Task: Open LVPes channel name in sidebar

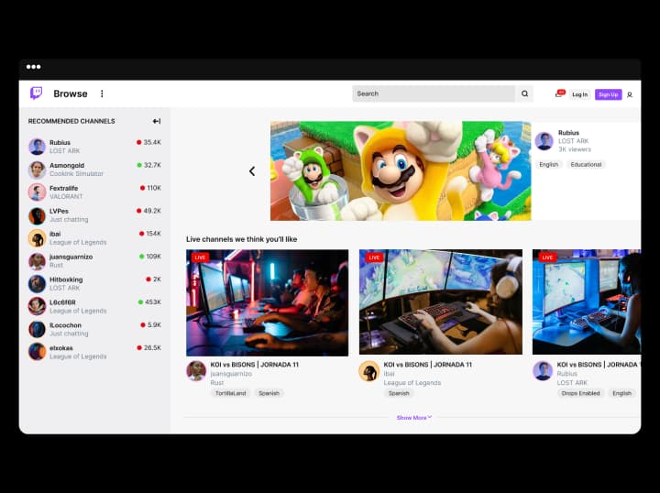Action: pyautogui.click(x=59, y=211)
